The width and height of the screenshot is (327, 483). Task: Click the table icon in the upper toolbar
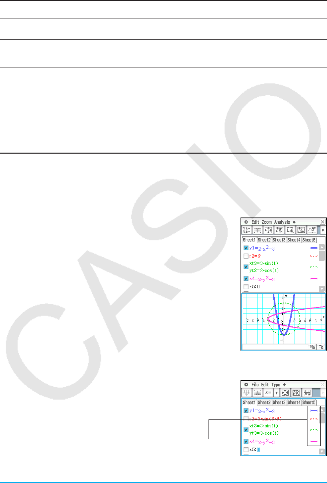[257, 230]
